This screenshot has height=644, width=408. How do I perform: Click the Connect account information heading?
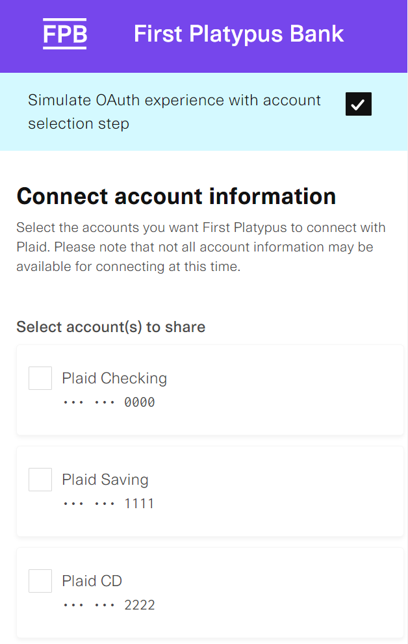click(x=176, y=196)
